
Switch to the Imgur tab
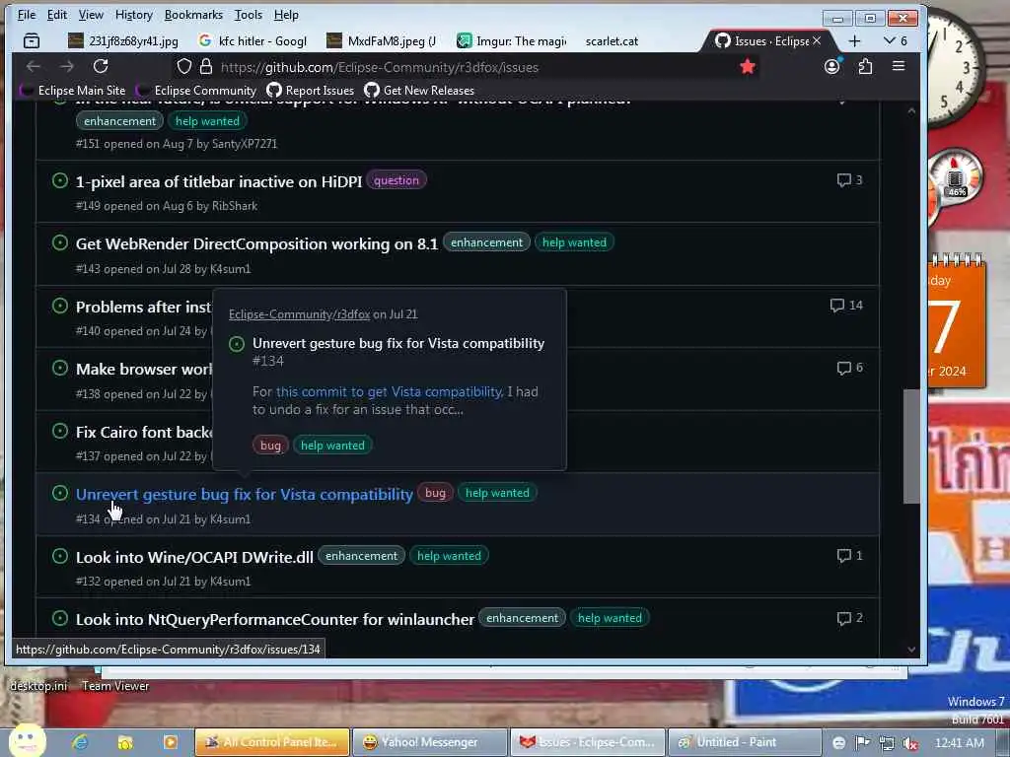(x=512, y=41)
